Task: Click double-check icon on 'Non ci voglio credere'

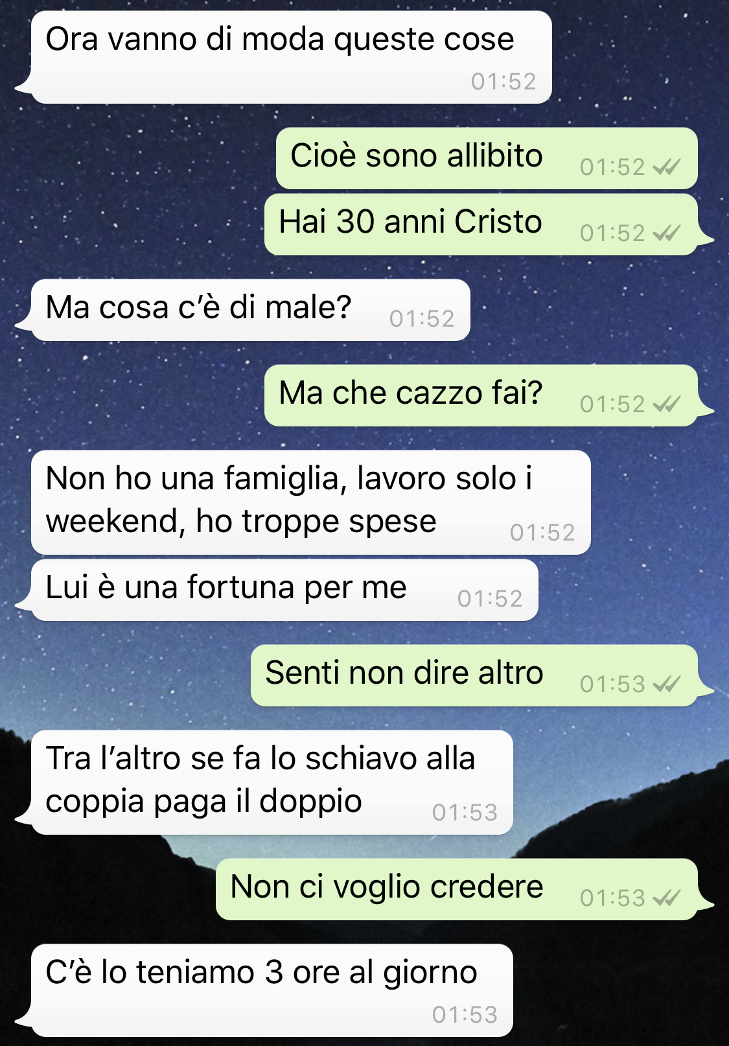Action: 666,898
